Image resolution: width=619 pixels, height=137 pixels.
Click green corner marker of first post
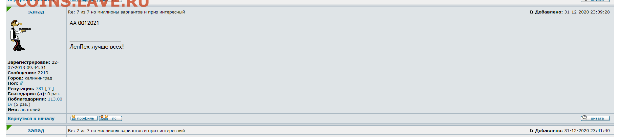point(9,9)
